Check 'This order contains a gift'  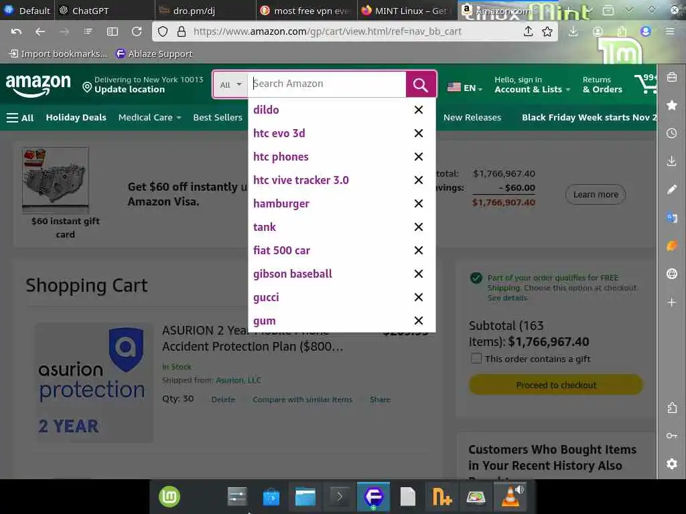[476, 359]
